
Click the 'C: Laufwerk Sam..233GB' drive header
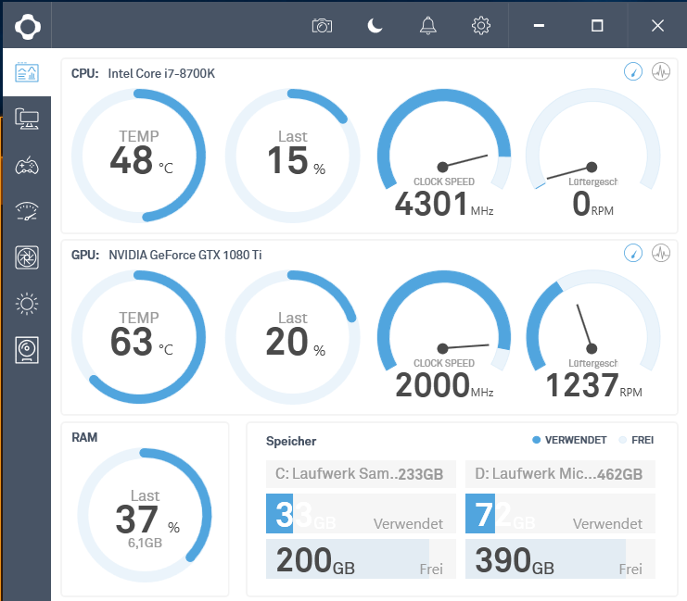pyautogui.click(x=361, y=474)
